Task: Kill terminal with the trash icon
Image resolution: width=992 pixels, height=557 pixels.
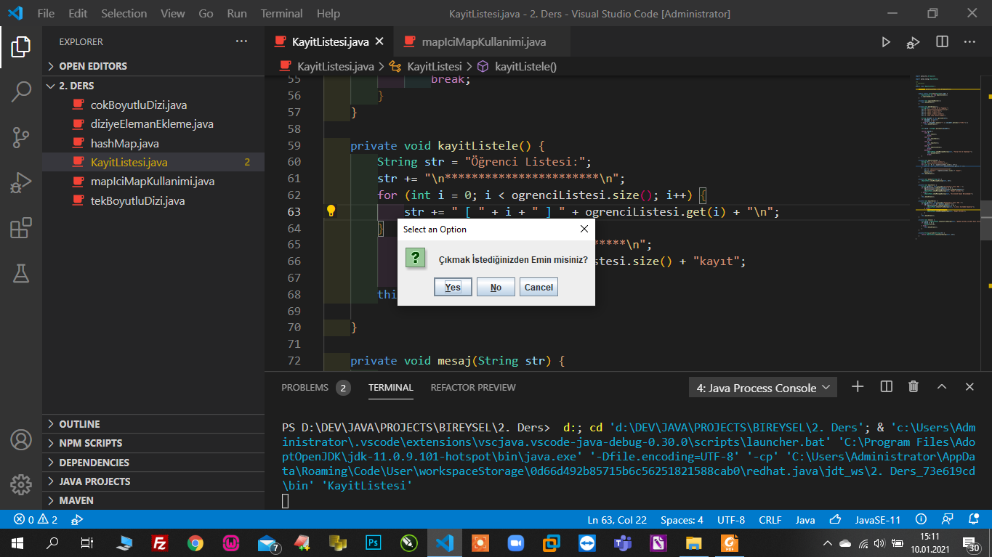Action: click(x=914, y=387)
